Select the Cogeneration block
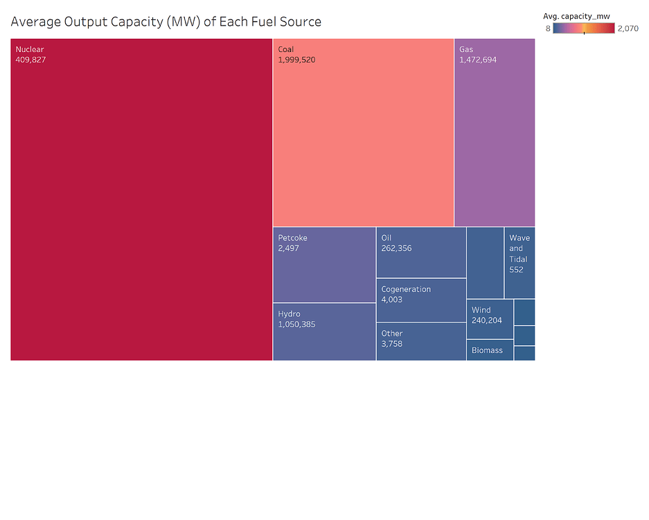The height and width of the screenshot is (520, 649). (421, 300)
